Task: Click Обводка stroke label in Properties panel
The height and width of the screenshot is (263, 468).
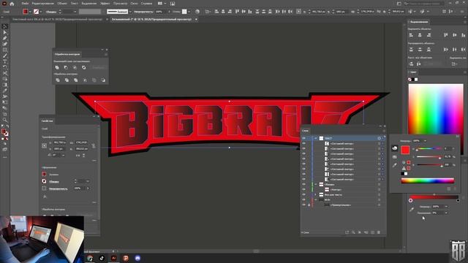Action: pos(53,182)
